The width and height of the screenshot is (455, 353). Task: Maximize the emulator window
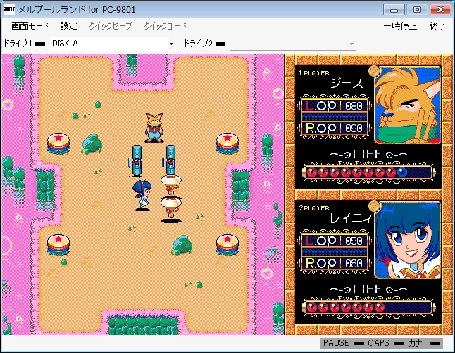click(x=417, y=10)
